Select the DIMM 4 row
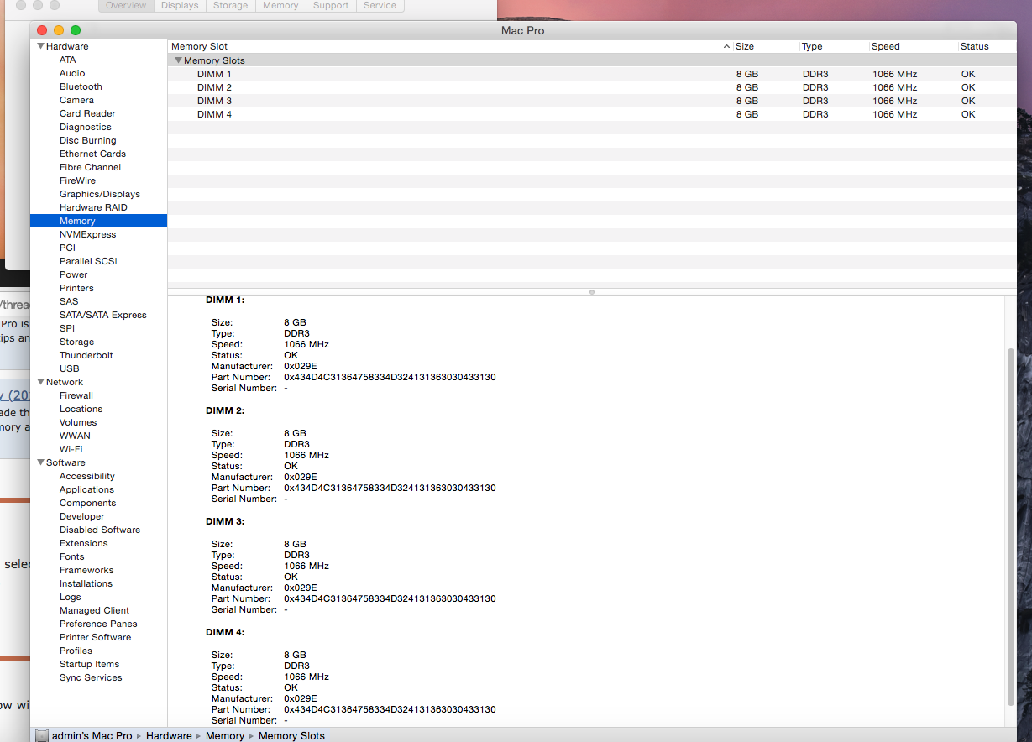This screenshot has width=1032, height=742. tap(592, 114)
